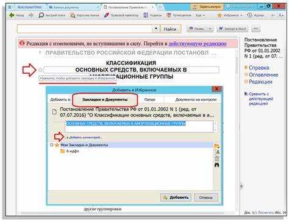289x222 pixels.
Task: Open Кодексы from the toolbar
Action: pos(152,15)
